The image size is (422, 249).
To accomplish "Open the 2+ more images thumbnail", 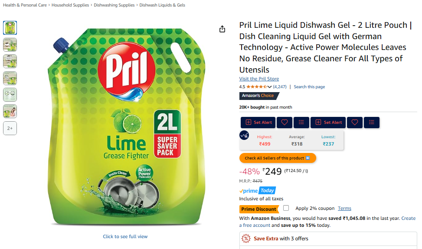I will 10,128.
